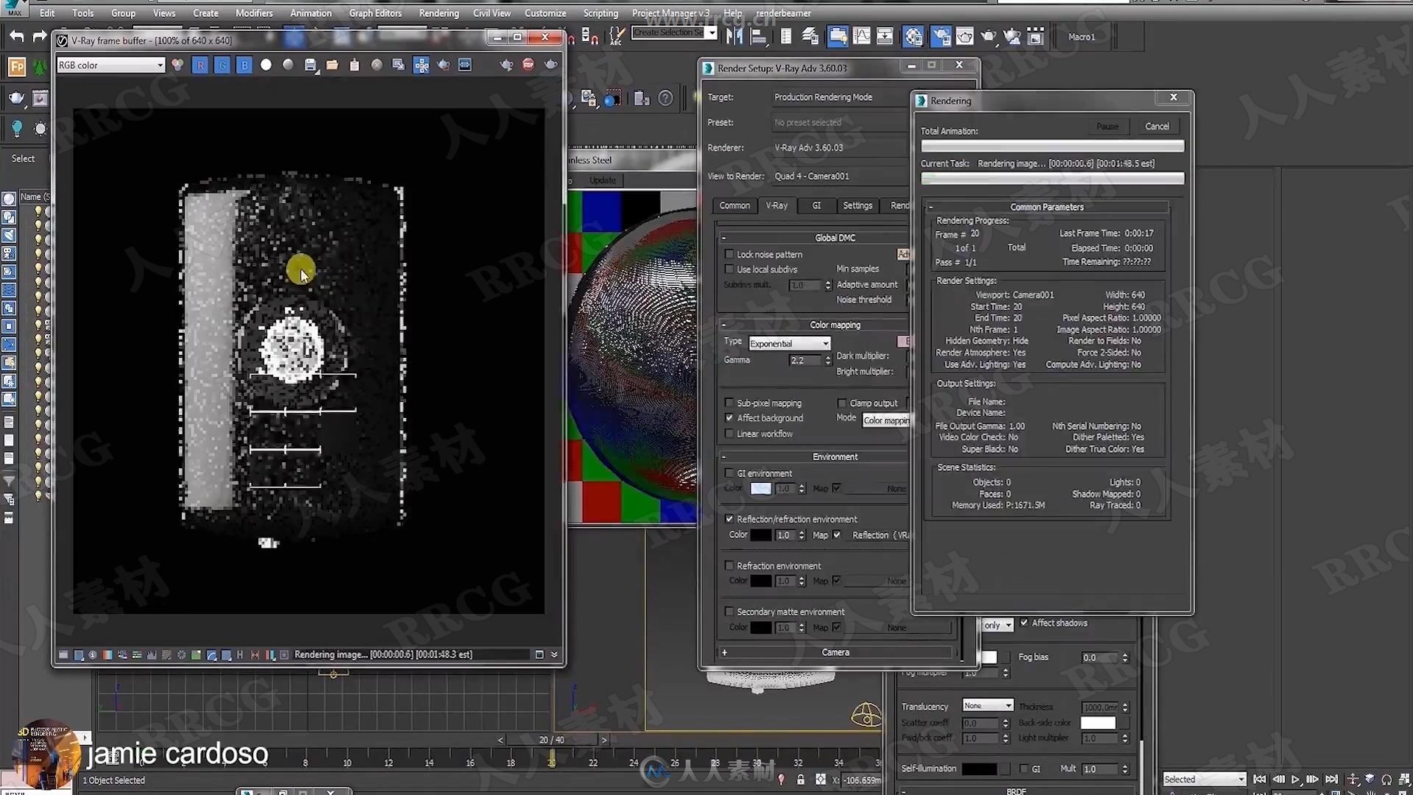Load image folder icon in frame buffer
The width and height of the screenshot is (1413, 795).
tap(333, 65)
